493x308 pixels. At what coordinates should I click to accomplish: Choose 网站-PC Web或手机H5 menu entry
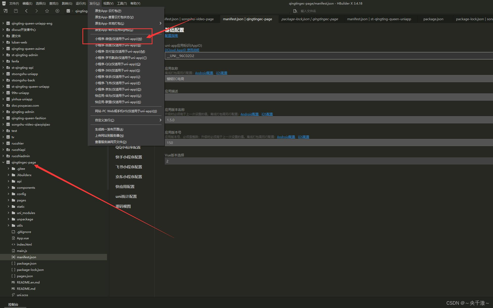click(126, 111)
